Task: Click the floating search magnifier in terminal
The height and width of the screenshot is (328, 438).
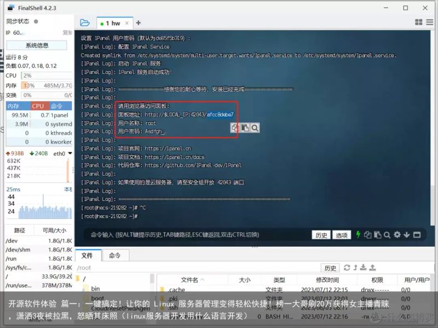Action: coord(255,128)
